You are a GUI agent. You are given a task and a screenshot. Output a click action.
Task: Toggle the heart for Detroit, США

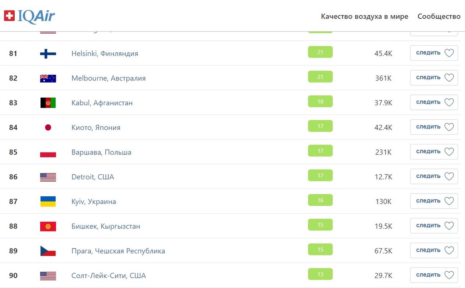pos(449,177)
